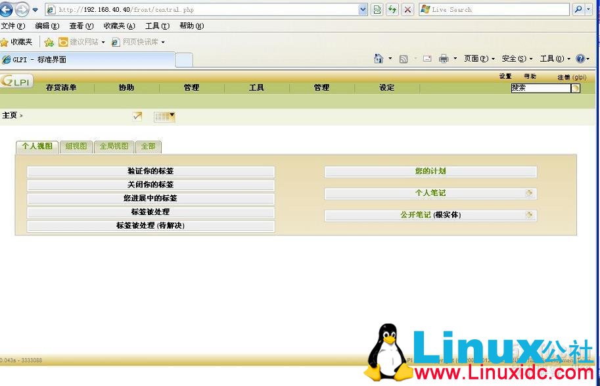Click the Stop loading X icon
The height and width of the screenshot is (386, 600).
(x=407, y=10)
